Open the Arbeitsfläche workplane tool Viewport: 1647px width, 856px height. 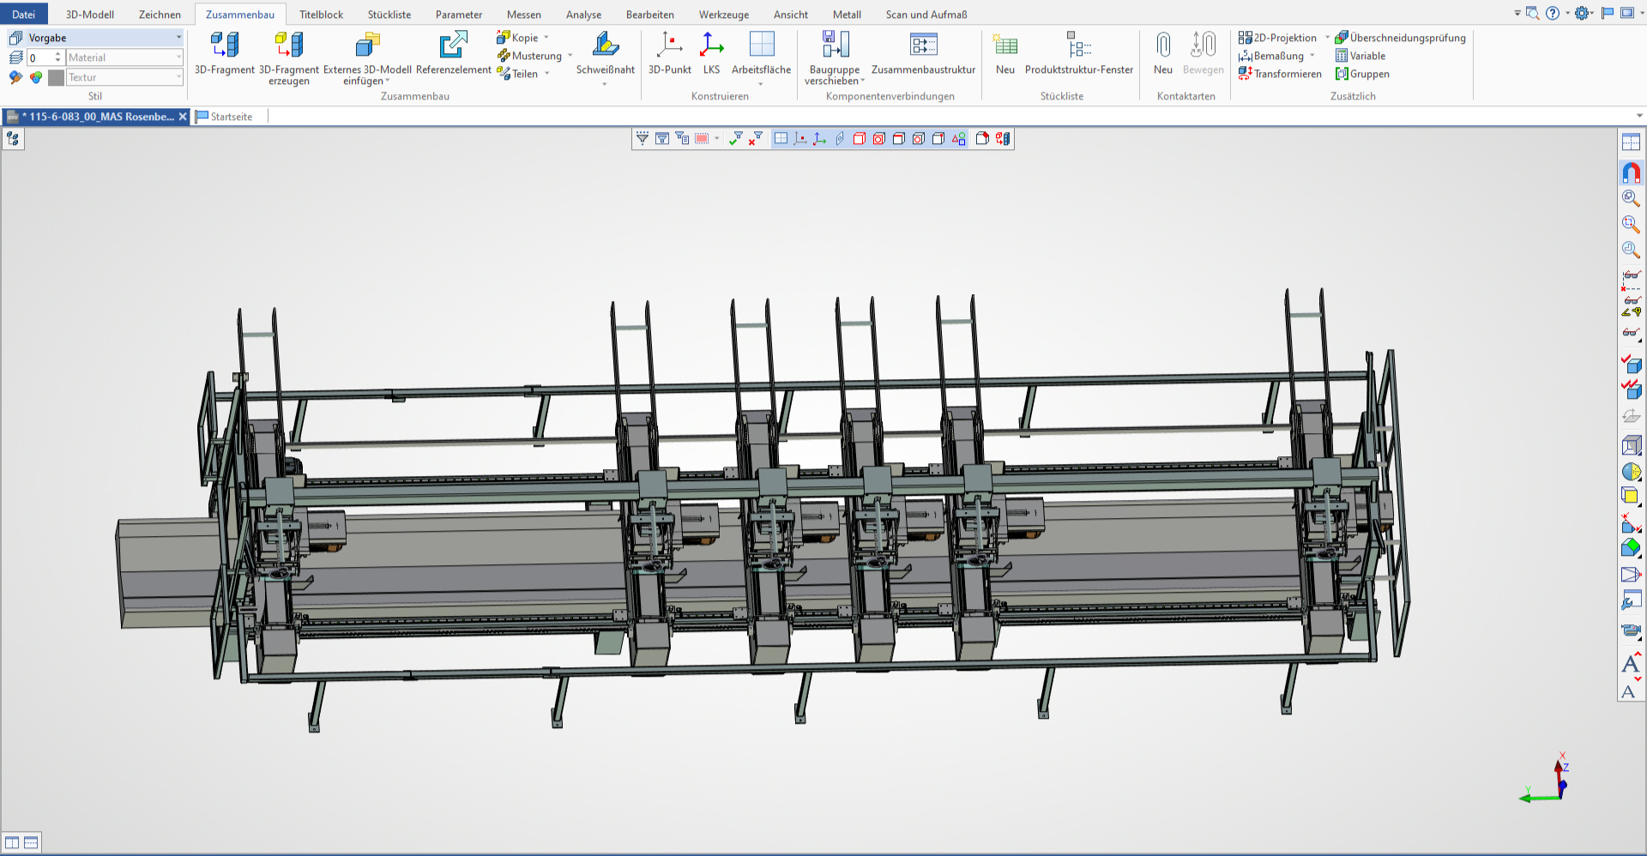pos(761,45)
